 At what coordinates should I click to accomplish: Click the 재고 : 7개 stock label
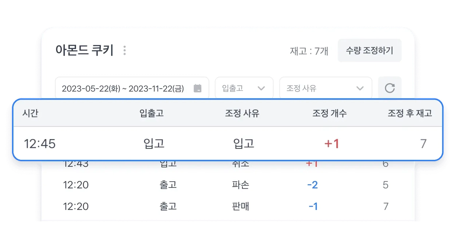(309, 51)
